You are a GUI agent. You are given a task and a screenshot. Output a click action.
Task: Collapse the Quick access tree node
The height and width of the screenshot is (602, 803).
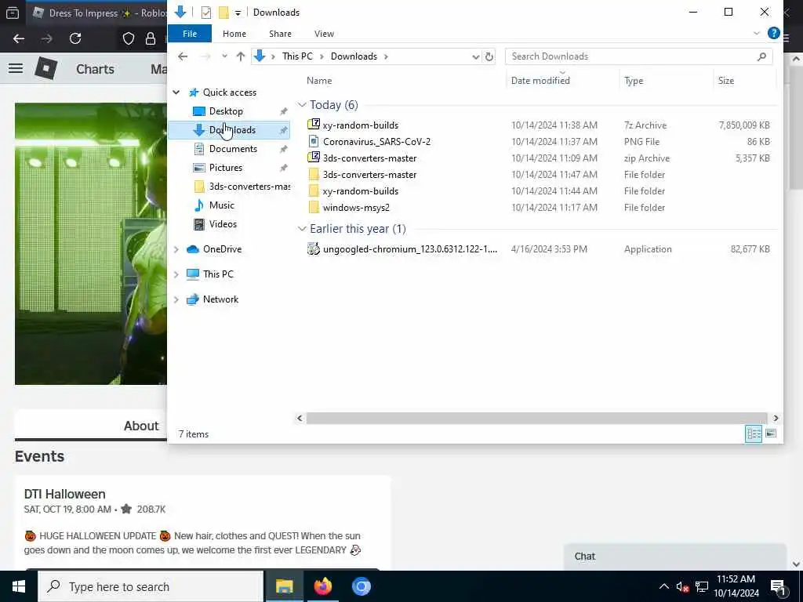176,92
